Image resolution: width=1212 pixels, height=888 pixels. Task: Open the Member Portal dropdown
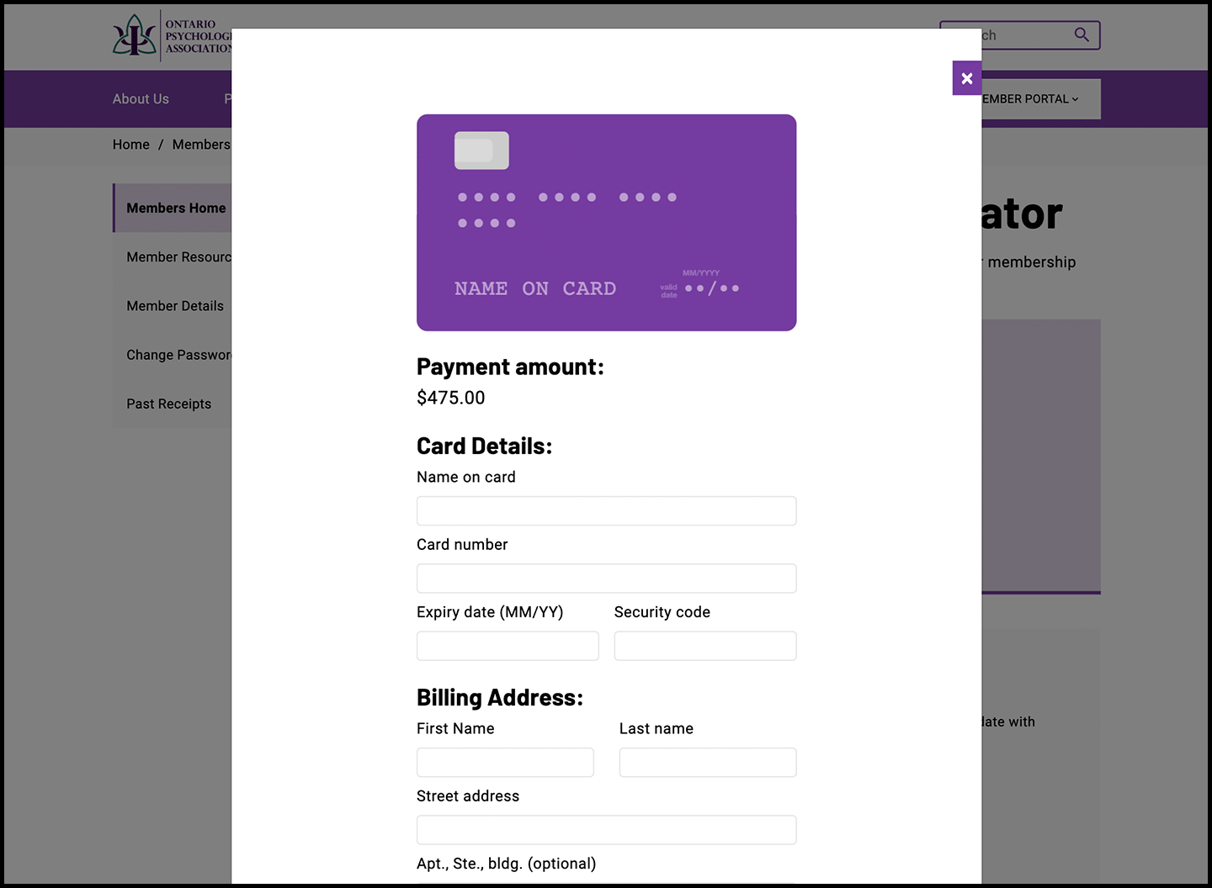1028,98
